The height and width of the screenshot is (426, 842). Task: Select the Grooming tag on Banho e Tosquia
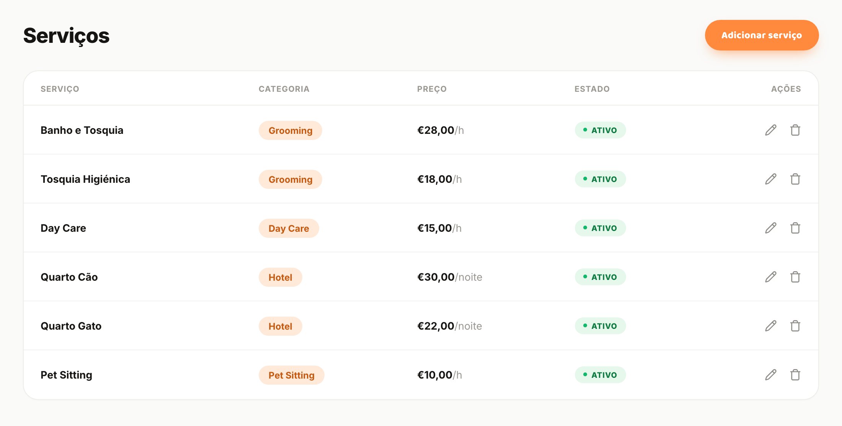290,130
